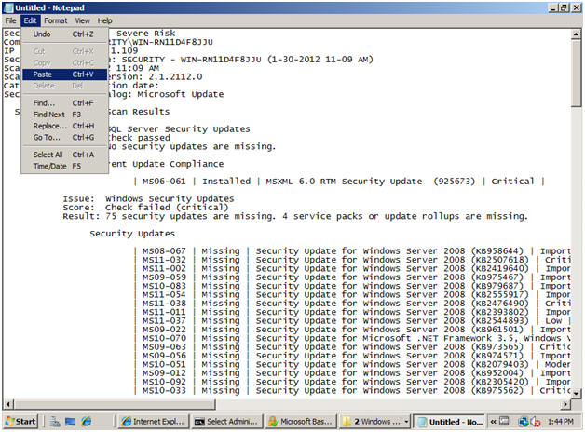Switch to Microsoft Baseline taskbar window
The height and width of the screenshot is (432, 585).
pos(301,422)
